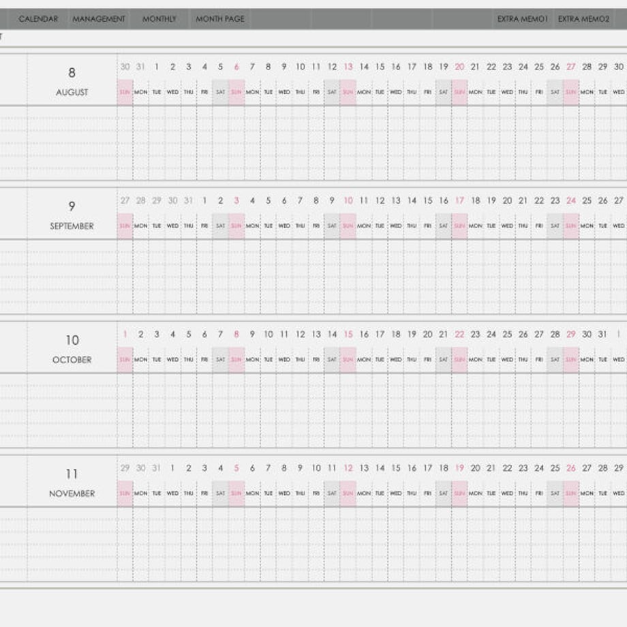Screen dimensions: 627x627
Task: Pick date 15 in the August row
Action: point(380,67)
